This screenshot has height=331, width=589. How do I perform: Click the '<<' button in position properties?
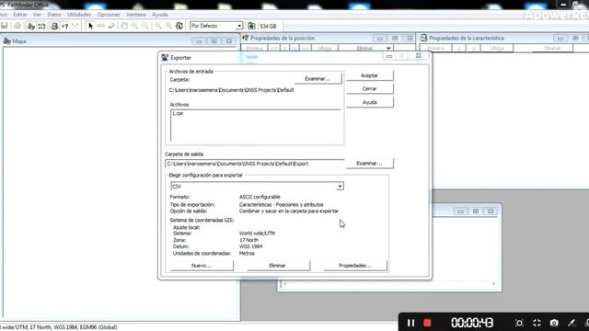point(274,49)
